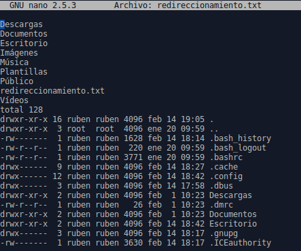
Task: Click 'Descargas' in the drwxr-xr-x long listing row
Action: (x=230, y=195)
